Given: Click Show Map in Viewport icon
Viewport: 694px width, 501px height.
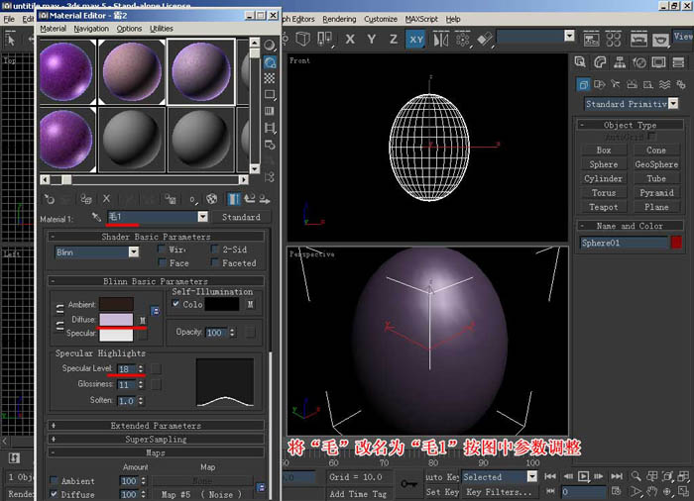Looking at the screenshot, I should (x=212, y=199).
